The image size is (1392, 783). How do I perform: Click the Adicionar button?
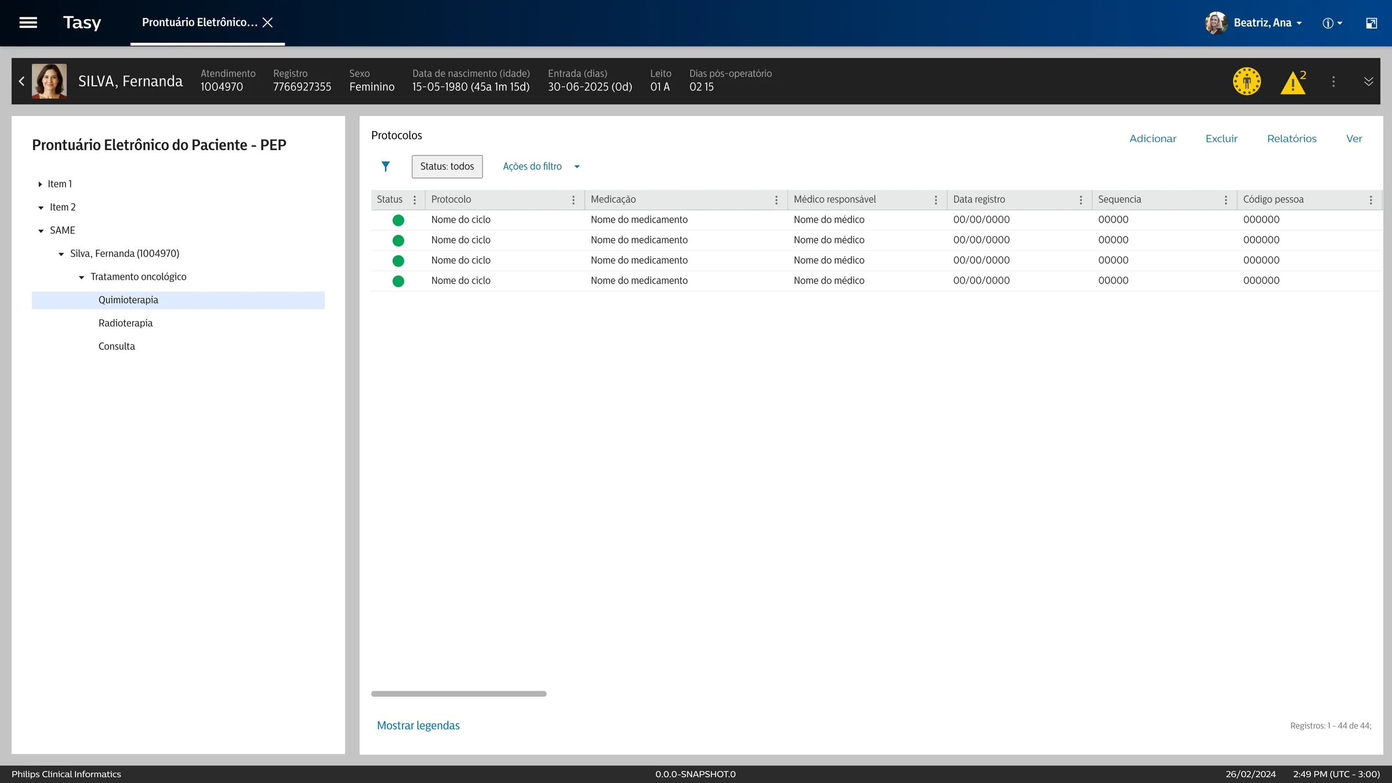(x=1152, y=139)
